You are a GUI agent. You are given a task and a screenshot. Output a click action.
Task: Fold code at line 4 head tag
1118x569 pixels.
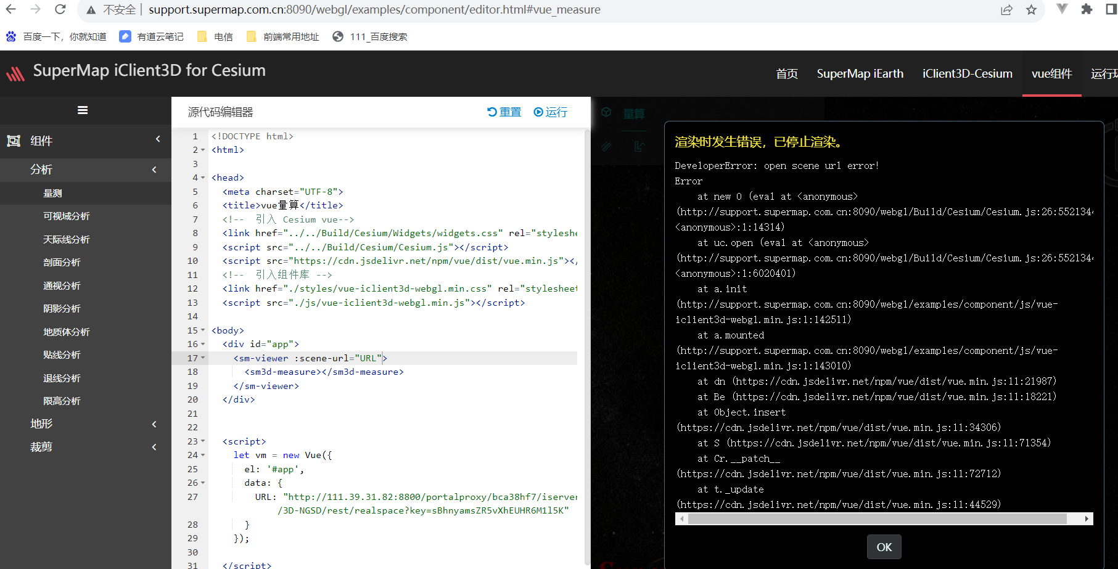203,178
